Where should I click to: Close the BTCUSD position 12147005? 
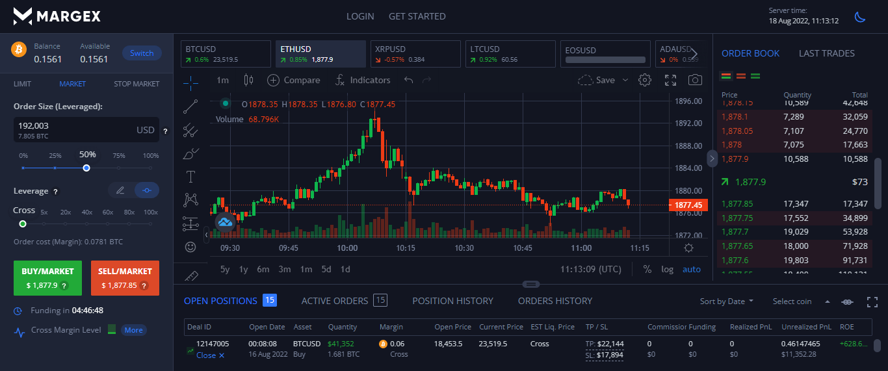coord(210,355)
